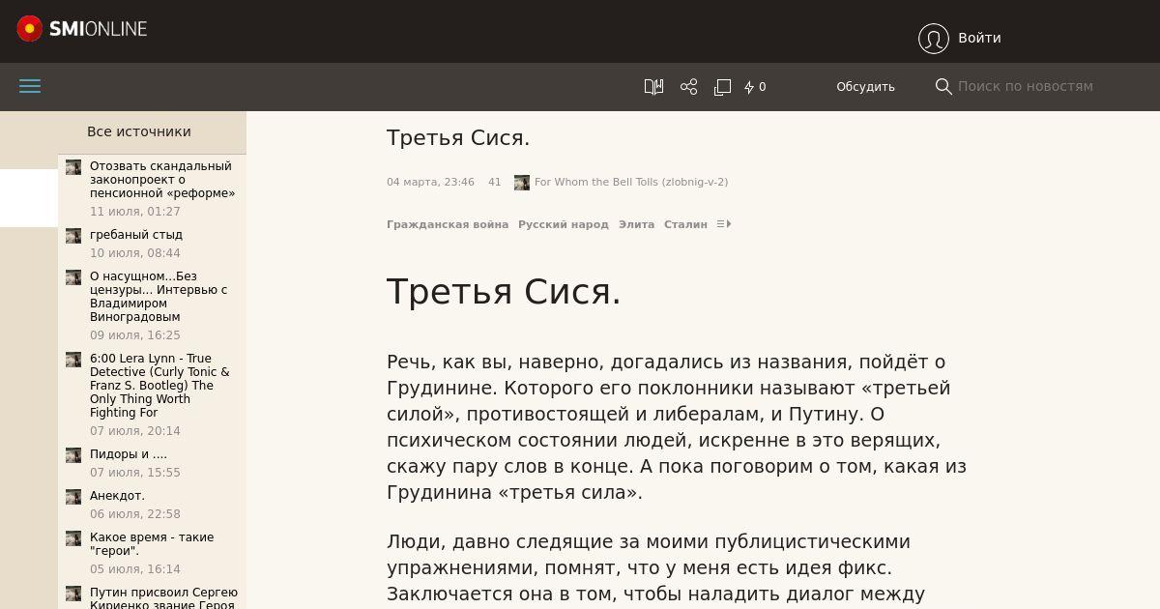
Task: Open Какое время - такие "герои" item
Action: pos(152,544)
